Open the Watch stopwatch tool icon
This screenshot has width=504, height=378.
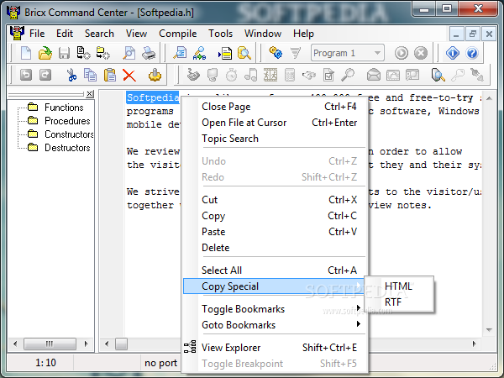click(232, 76)
